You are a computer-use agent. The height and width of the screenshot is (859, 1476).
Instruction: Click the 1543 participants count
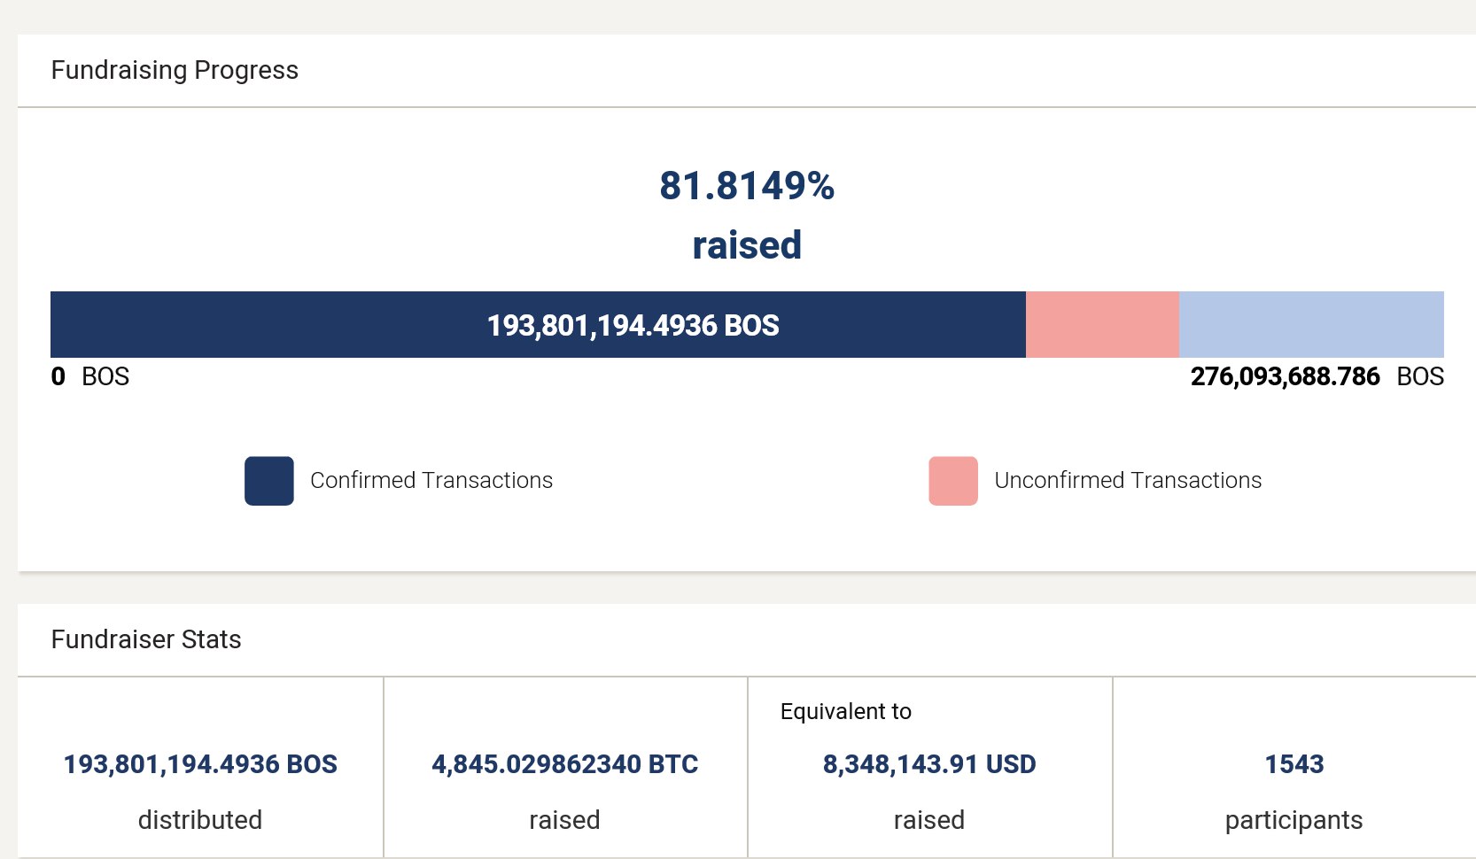(x=1293, y=764)
